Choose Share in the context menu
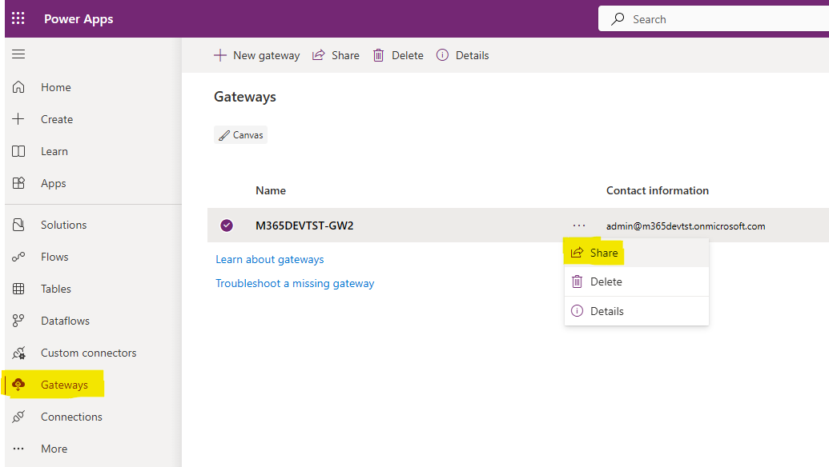Screen dimensions: 829x467 click(x=603, y=253)
